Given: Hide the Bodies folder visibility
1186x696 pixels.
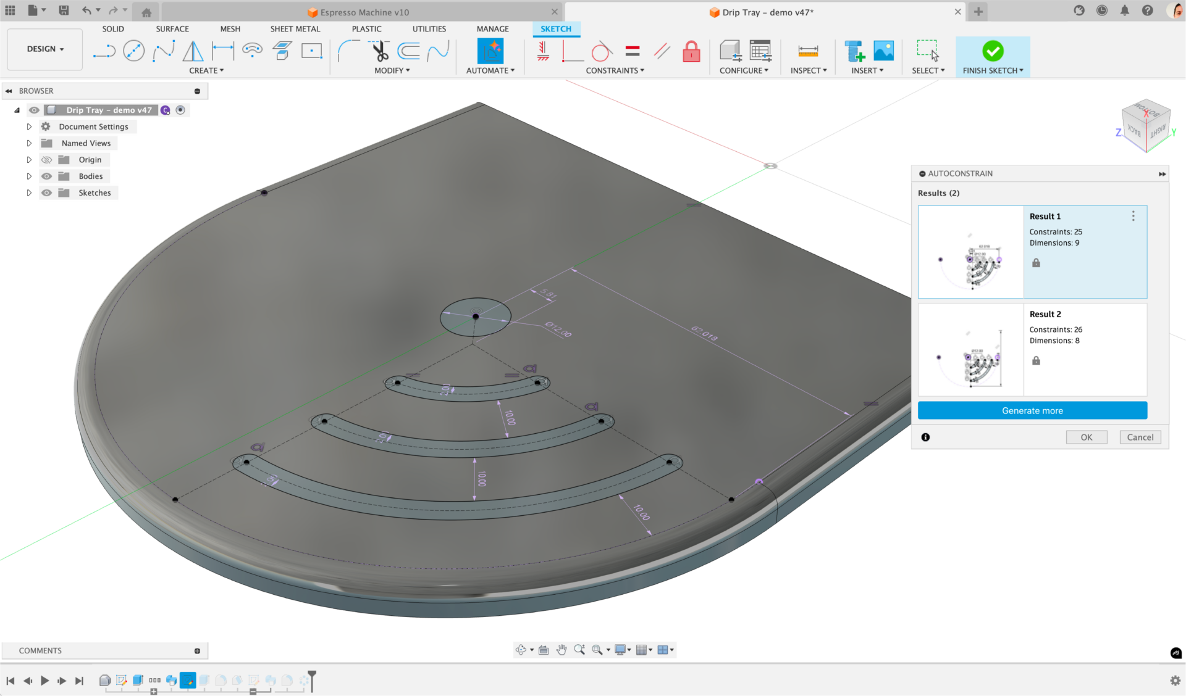Looking at the screenshot, I should (x=46, y=176).
